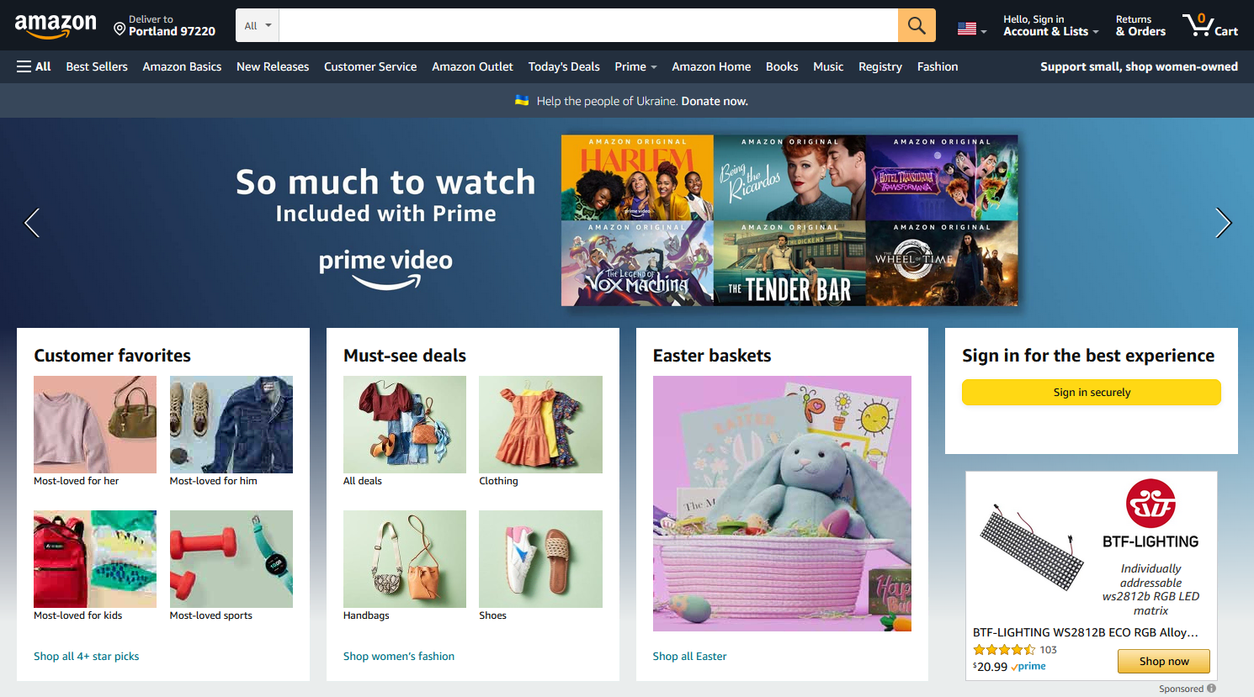Open Most-loved for her image
The height and width of the screenshot is (697, 1254).
[x=95, y=425]
